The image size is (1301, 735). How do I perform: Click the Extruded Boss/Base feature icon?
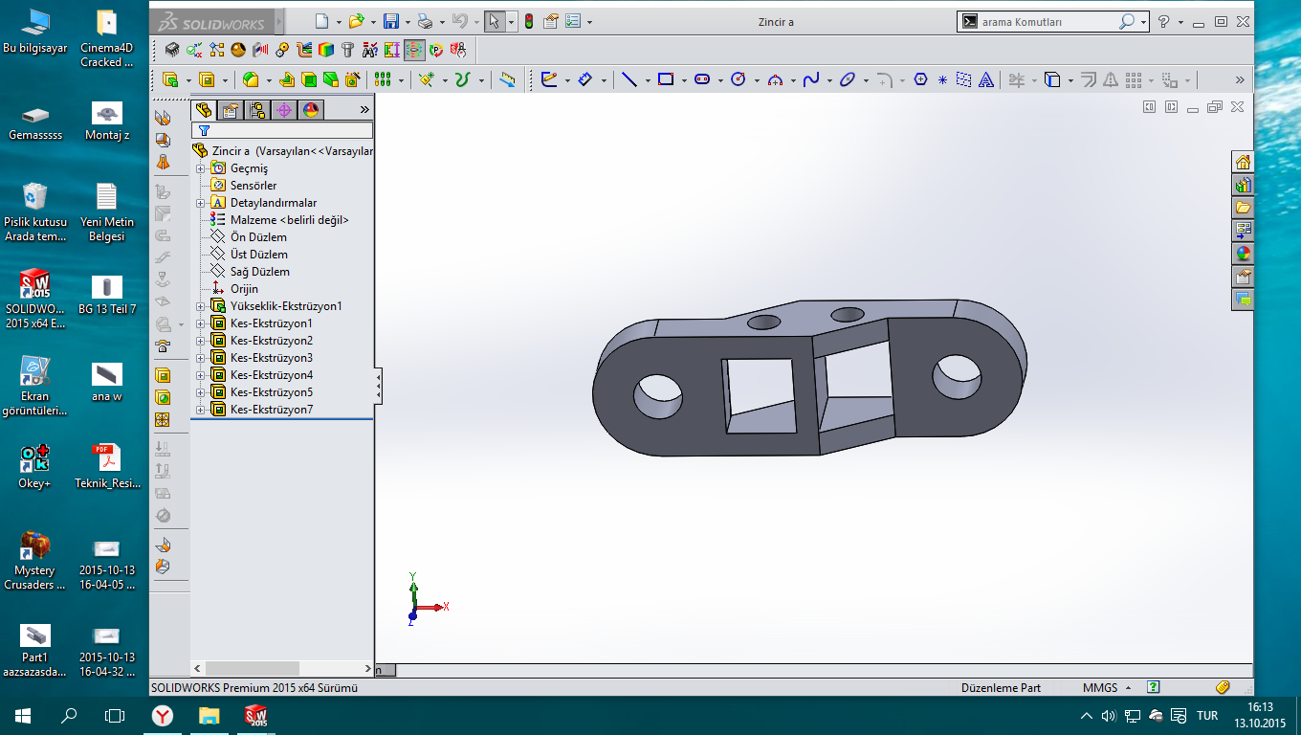click(x=171, y=80)
